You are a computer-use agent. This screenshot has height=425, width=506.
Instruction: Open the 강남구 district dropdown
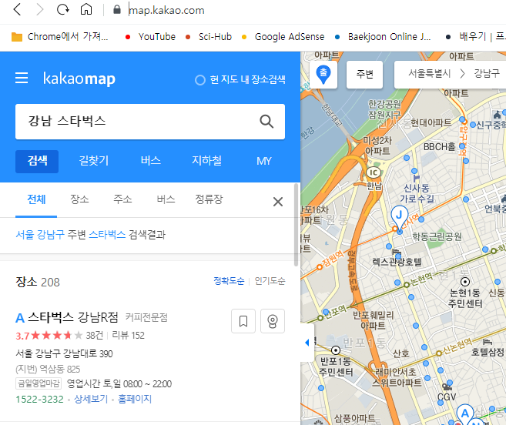487,74
